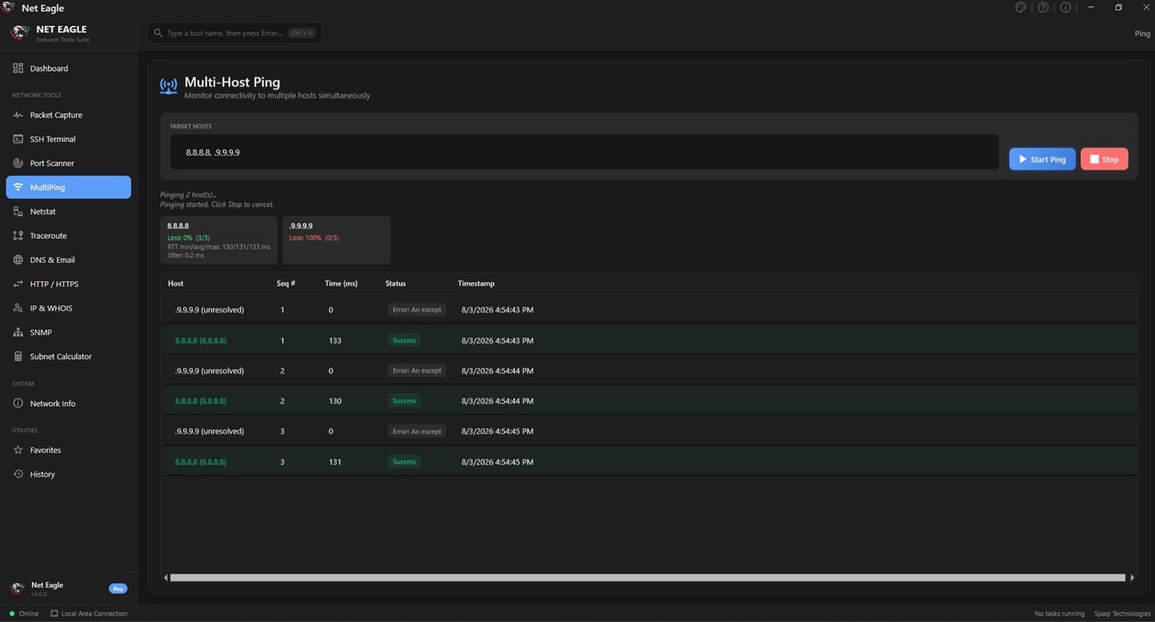
Task: Open SNMP using its hierarchy icon
Action: (18, 333)
